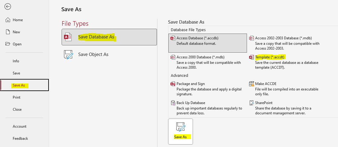This screenshot has width=338, height=147.
Task: Click the Access 2000 Database icon
Action: click(173, 57)
